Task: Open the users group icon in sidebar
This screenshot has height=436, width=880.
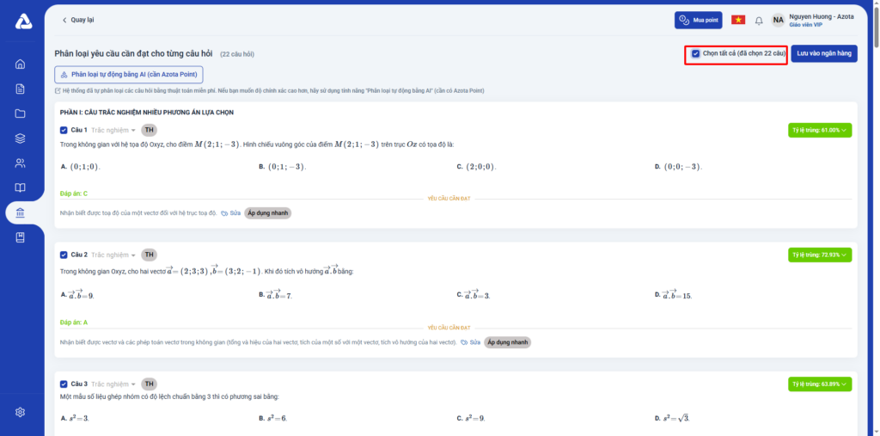Action: pos(21,163)
